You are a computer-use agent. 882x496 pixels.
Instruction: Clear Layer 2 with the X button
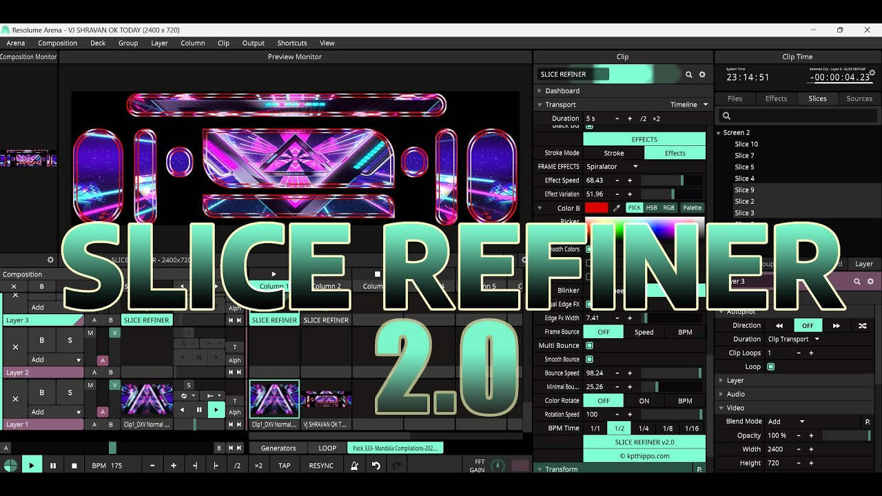click(x=15, y=347)
